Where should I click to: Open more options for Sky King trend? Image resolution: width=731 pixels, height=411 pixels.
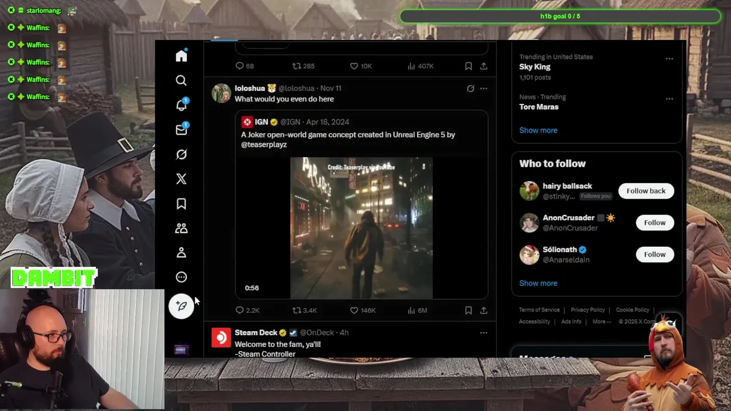(669, 59)
